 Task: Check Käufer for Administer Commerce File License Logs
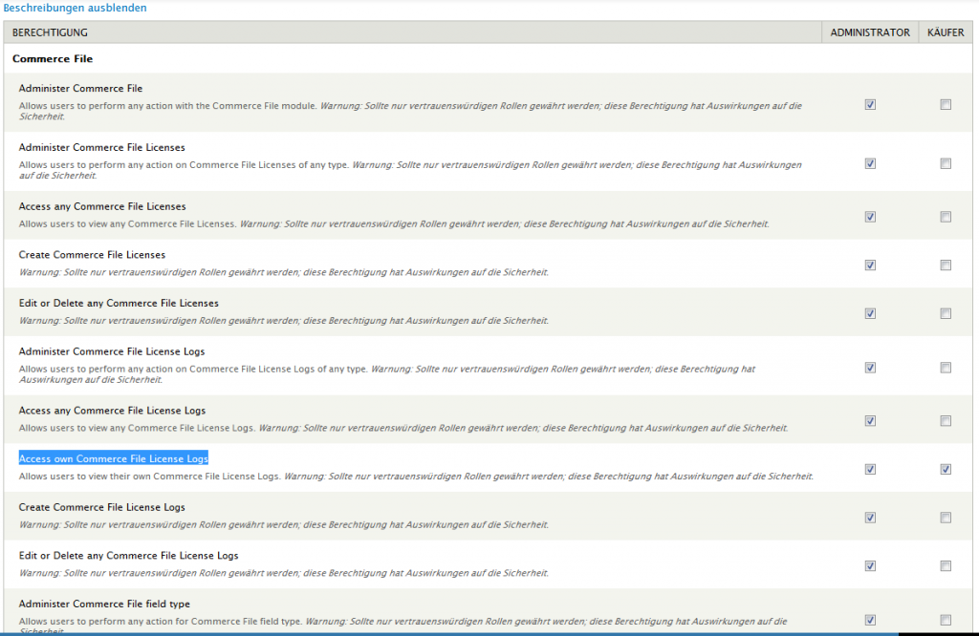click(x=946, y=368)
